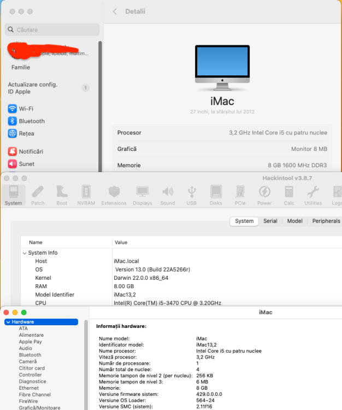Click the Grafică row in Detalii
342x410 pixels.
pyautogui.click(x=222, y=149)
